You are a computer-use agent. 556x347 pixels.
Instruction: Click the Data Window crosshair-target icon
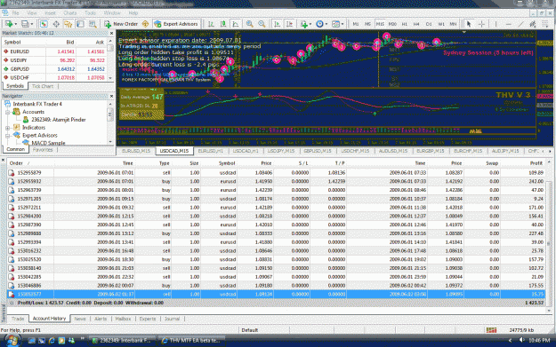tap(56, 24)
